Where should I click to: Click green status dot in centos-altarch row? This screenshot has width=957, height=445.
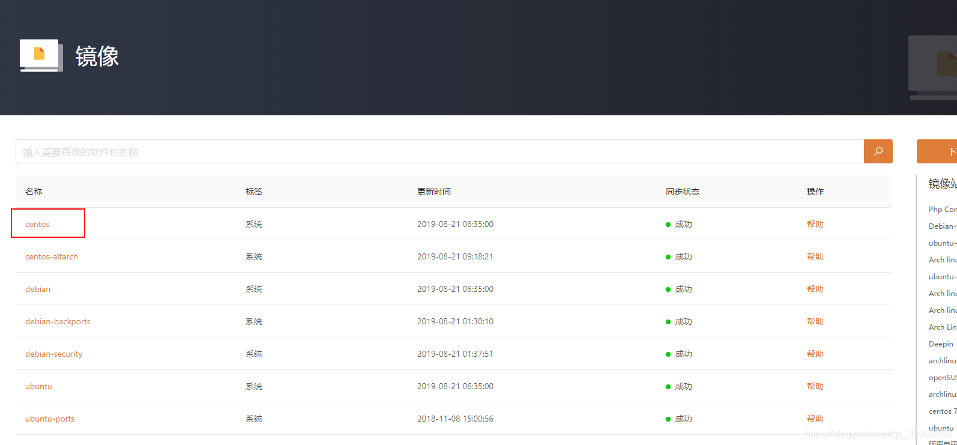pyautogui.click(x=668, y=257)
